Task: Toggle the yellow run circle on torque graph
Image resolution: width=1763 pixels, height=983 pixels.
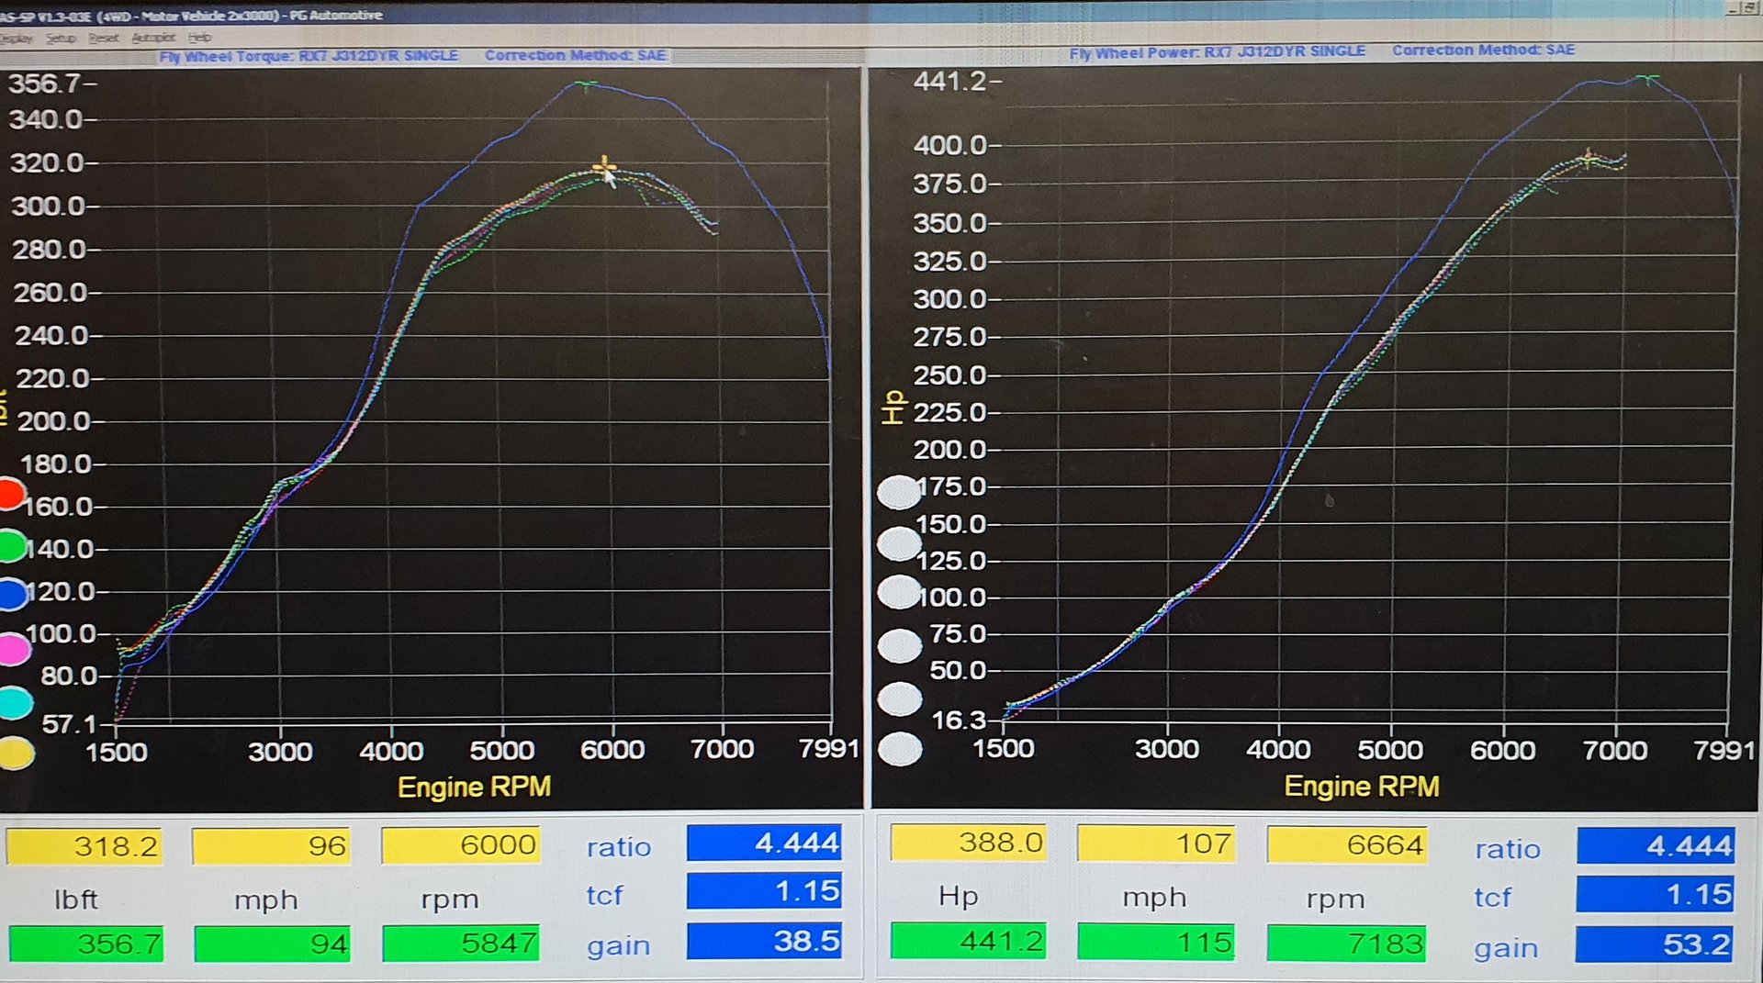Action: click(x=17, y=754)
